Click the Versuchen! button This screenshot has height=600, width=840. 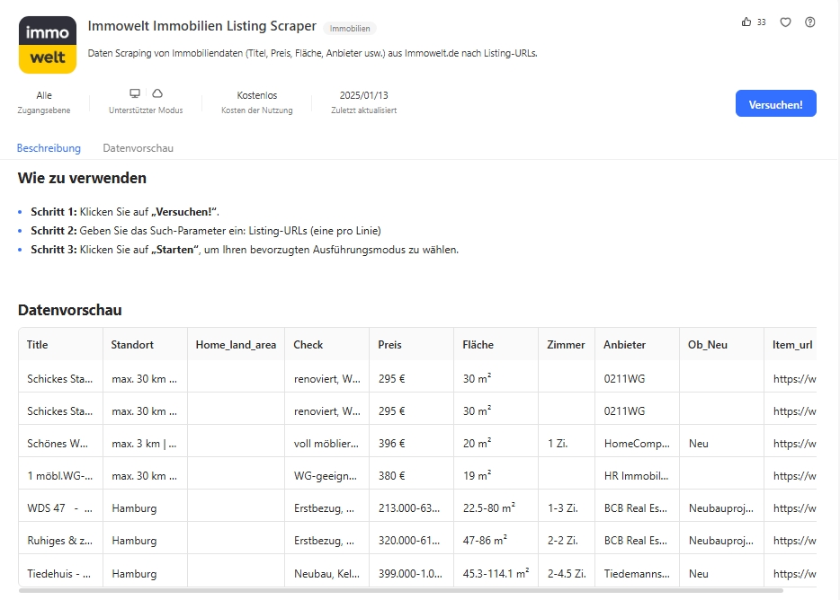tap(776, 103)
